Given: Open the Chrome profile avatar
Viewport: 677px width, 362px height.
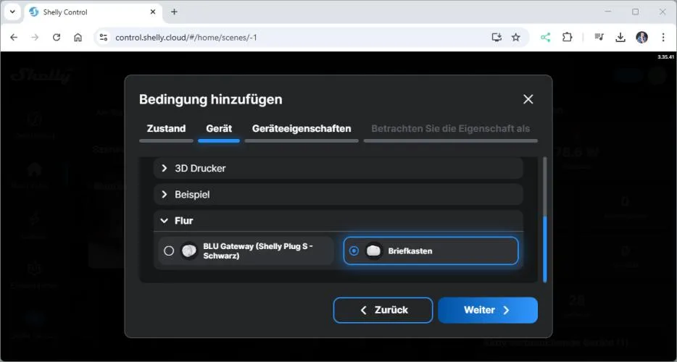Looking at the screenshot, I should 641,37.
